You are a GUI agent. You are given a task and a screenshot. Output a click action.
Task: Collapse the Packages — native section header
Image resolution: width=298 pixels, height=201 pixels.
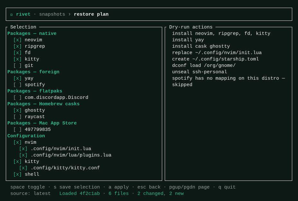tap(32, 34)
